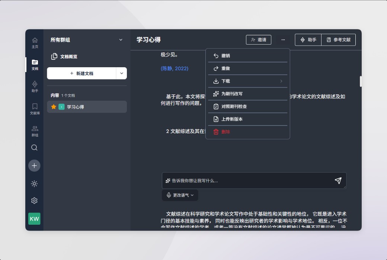Image resolution: width=387 pixels, height=260 pixels.
Task: Select 上传新版本 from the menu
Action: click(247, 119)
